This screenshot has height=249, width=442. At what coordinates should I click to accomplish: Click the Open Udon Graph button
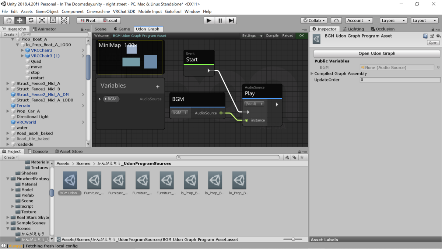[x=377, y=53]
